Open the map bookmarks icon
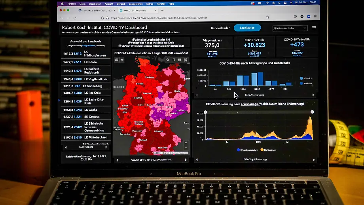 click(x=174, y=60)
